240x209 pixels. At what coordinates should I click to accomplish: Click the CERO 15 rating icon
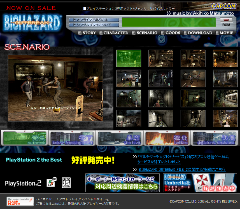coord(66,182)
